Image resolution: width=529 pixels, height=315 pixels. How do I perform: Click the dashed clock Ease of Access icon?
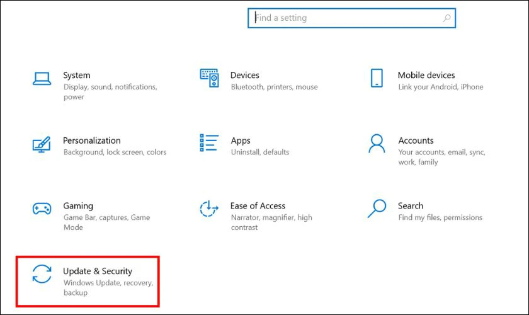click(209, 209)
